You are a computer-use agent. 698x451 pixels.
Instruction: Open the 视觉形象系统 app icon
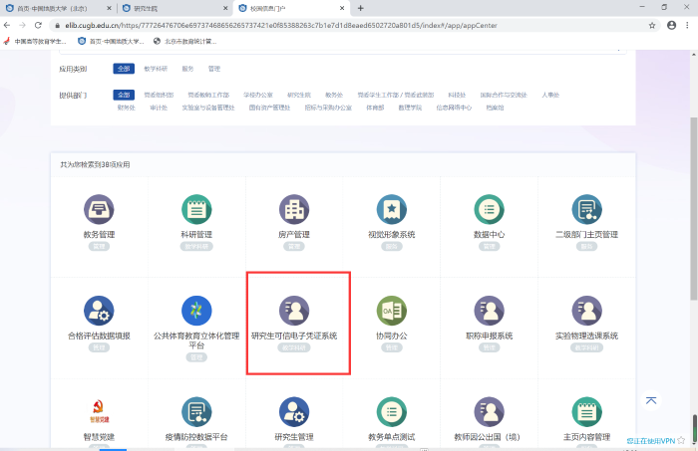tap(392, 209)
